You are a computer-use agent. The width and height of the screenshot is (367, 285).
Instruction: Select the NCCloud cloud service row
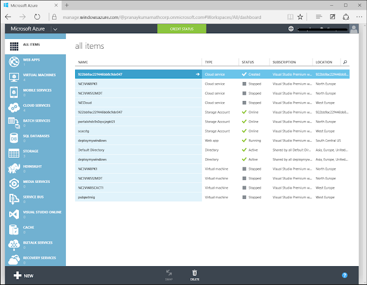tap(212, 103)
